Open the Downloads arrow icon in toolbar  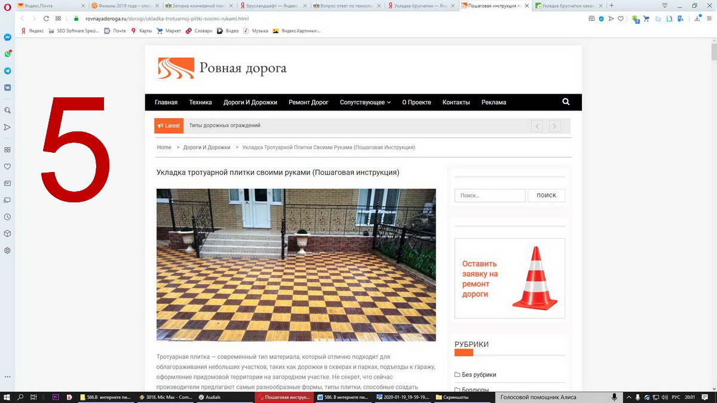coord(697,19)
